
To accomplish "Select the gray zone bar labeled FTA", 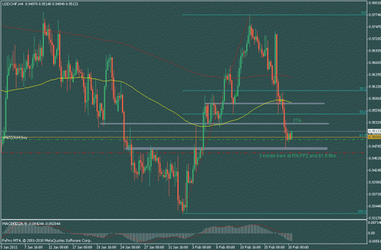I will [215, 124].
